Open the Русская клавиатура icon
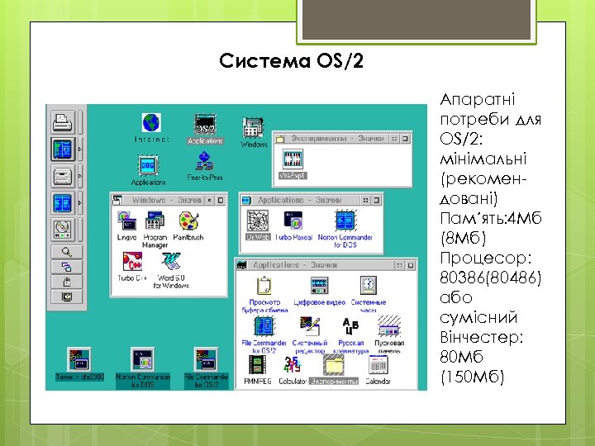Screen dimensions: 595x446 click(350, 326)
